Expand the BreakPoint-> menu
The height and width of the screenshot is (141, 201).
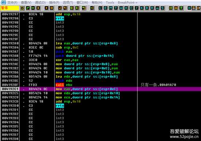pyautogui.click(x=128, y=3)
